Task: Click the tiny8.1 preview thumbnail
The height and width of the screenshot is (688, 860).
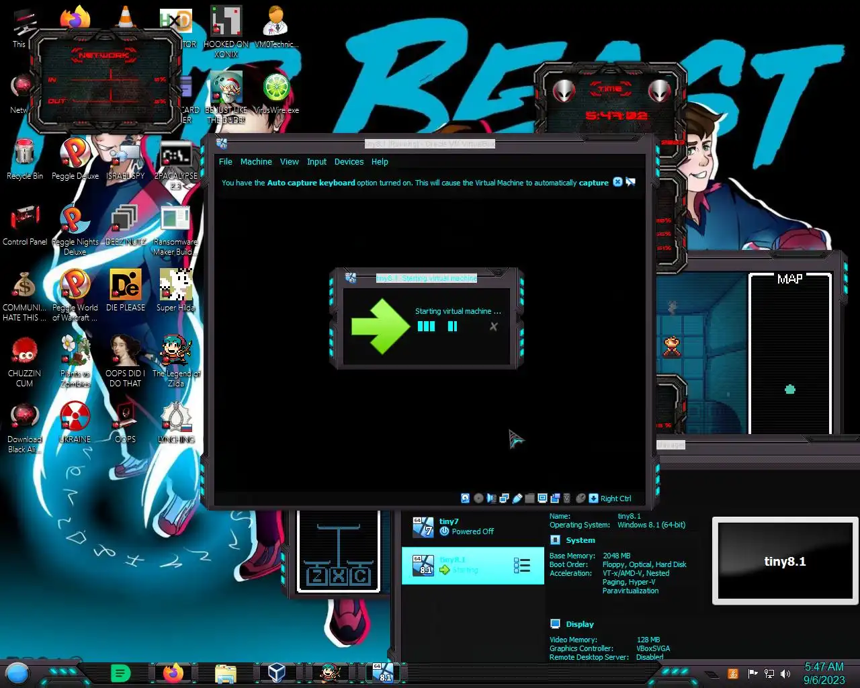Action: point(785,561)
